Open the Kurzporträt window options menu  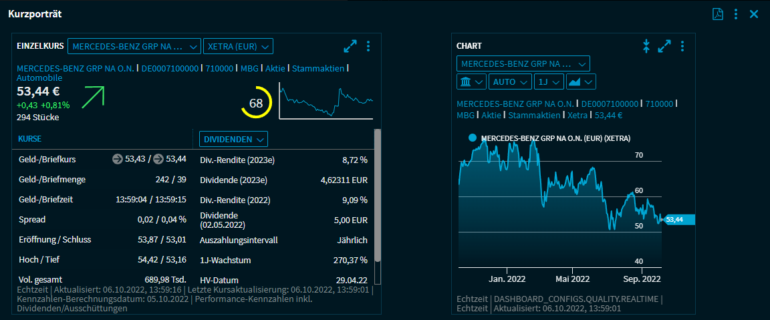coord(736,14)
